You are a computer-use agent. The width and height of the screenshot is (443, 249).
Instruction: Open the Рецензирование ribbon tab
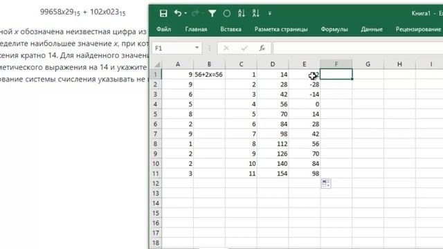pos(418,29)
